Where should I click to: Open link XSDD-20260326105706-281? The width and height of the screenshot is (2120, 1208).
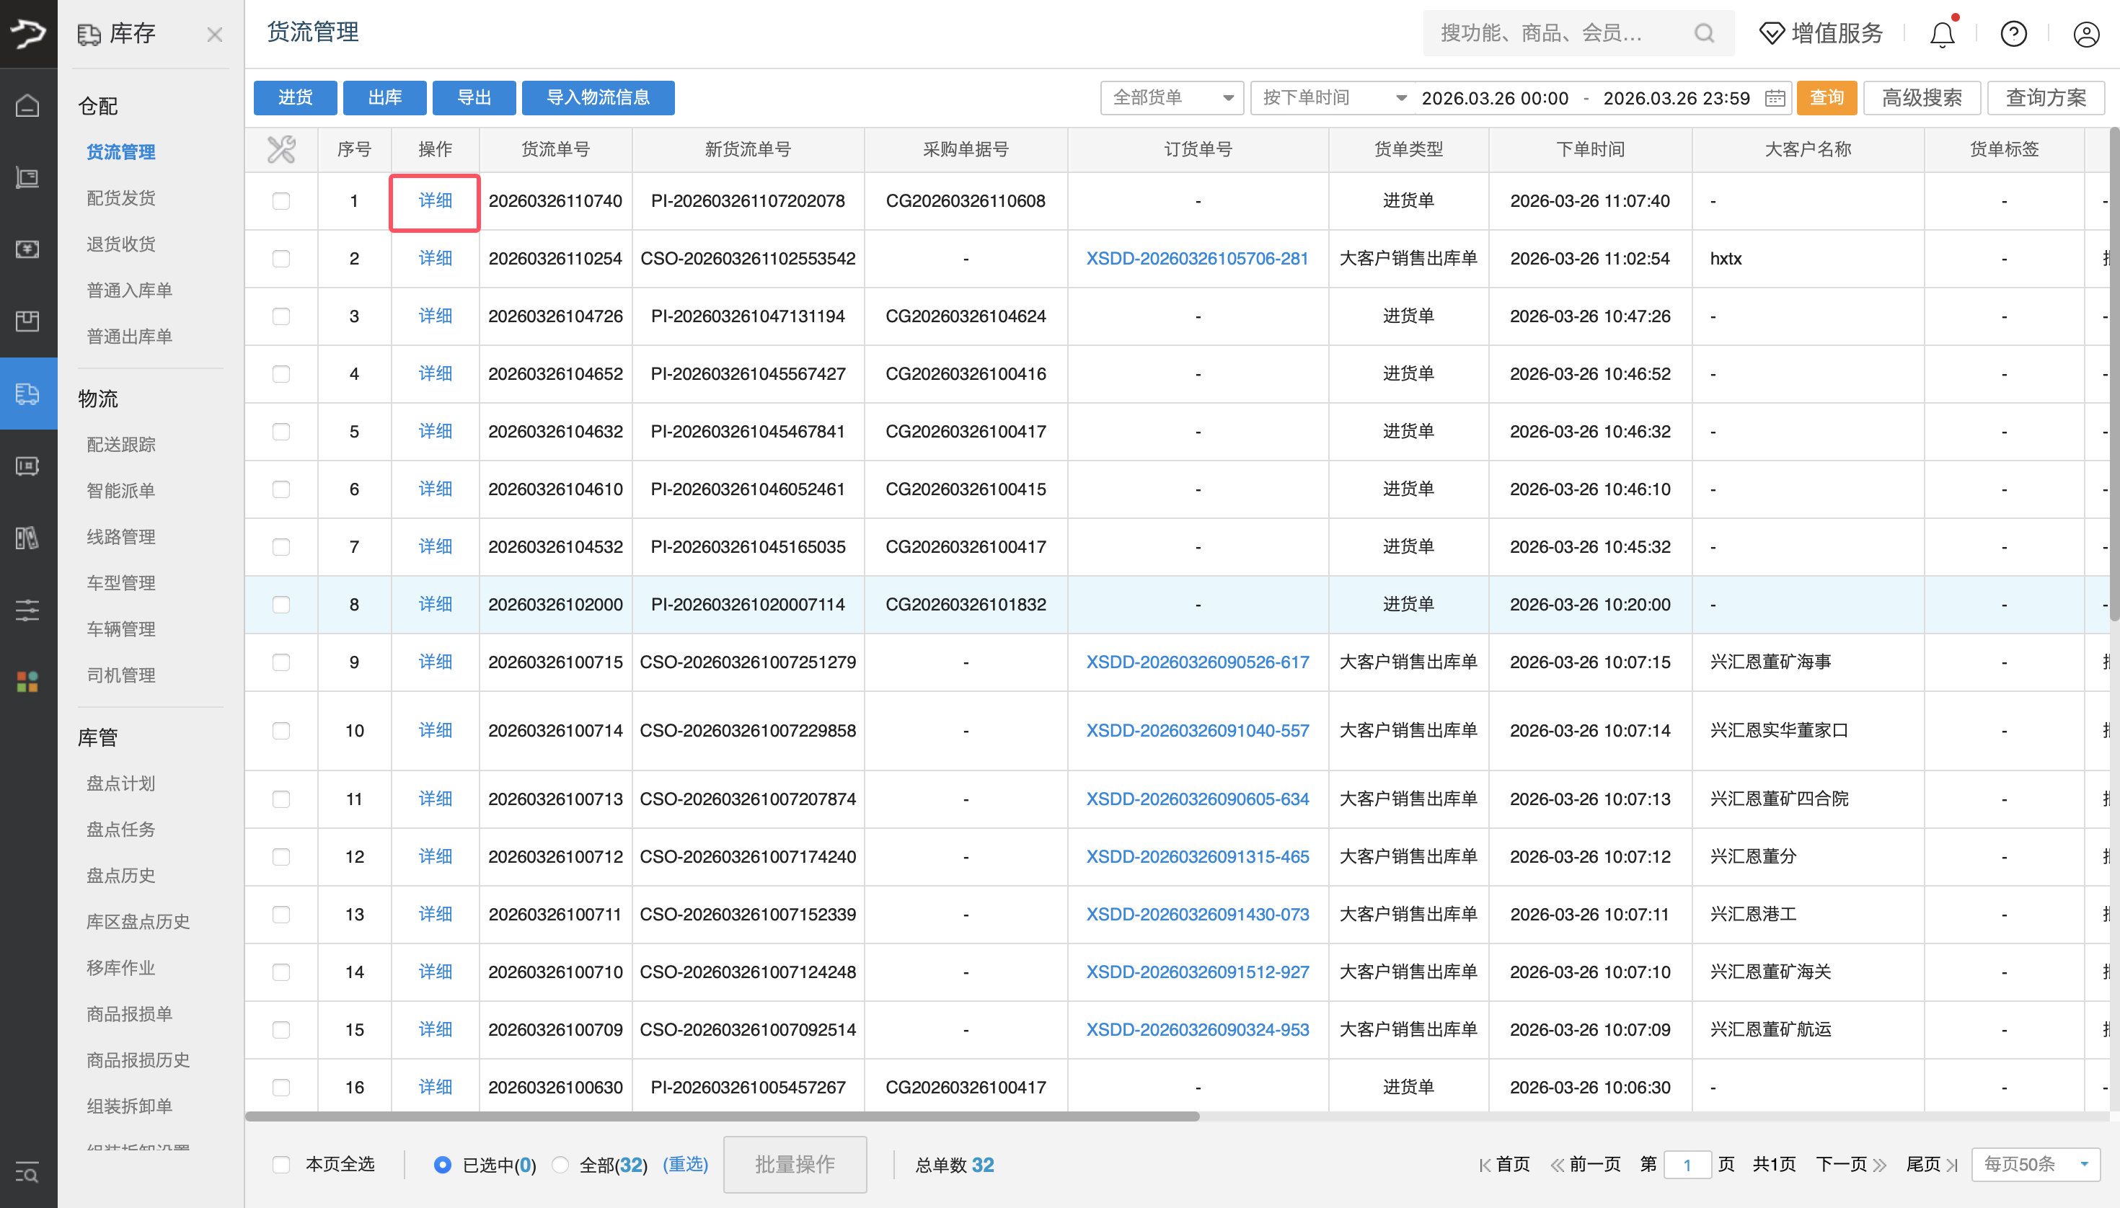tap(1196, 258)
